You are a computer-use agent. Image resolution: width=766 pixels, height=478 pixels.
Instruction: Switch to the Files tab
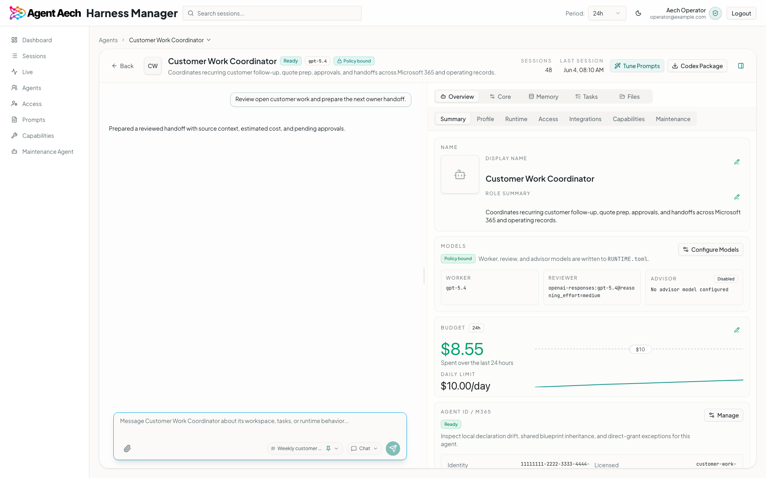(630, 96)
